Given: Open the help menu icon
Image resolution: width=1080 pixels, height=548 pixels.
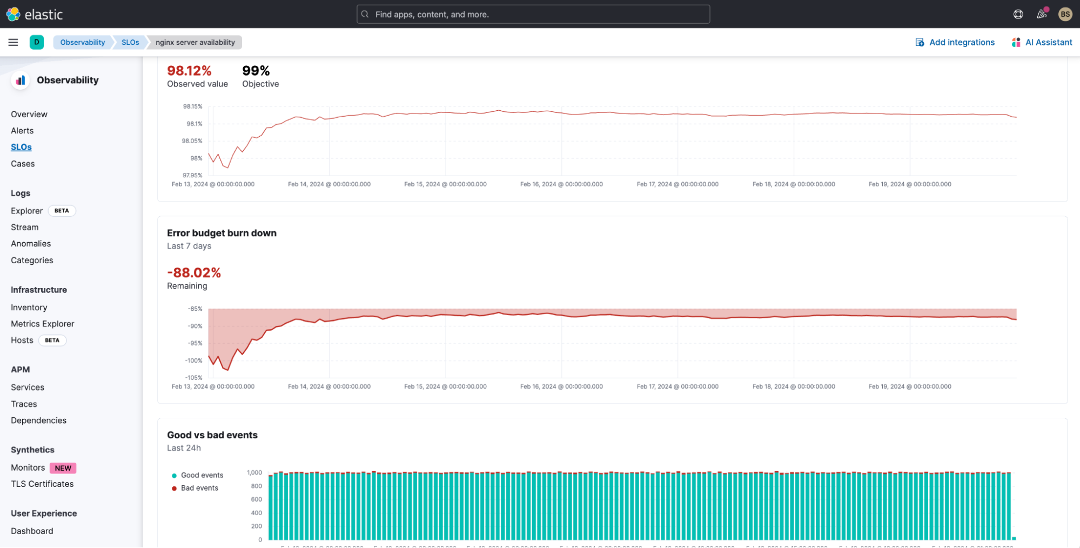Looking at the screenshot, I should pyautogui.click(x=1018, y=14).
